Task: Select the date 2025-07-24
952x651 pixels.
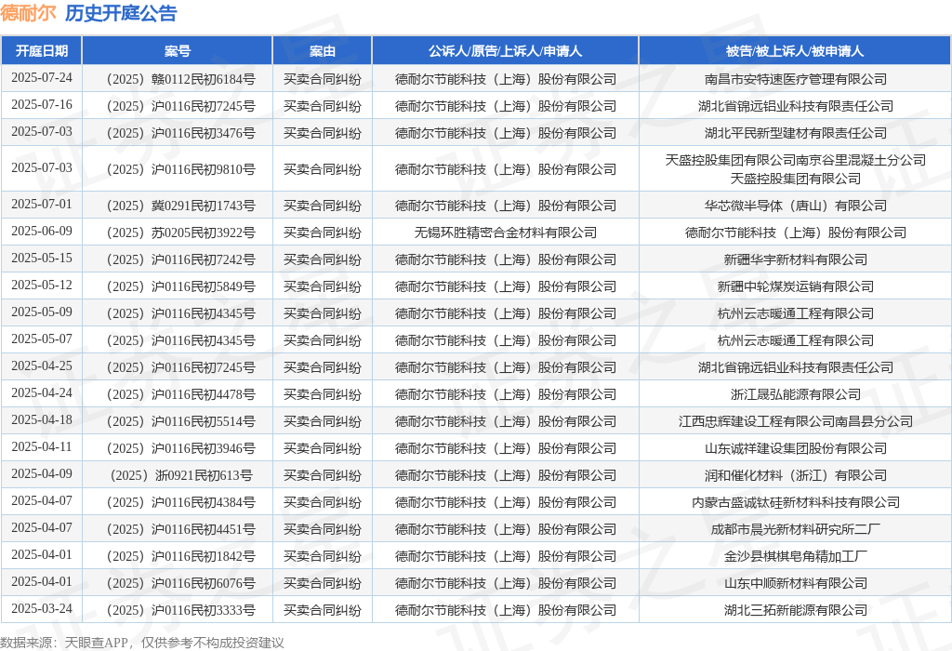Action: tap(41, 78)
